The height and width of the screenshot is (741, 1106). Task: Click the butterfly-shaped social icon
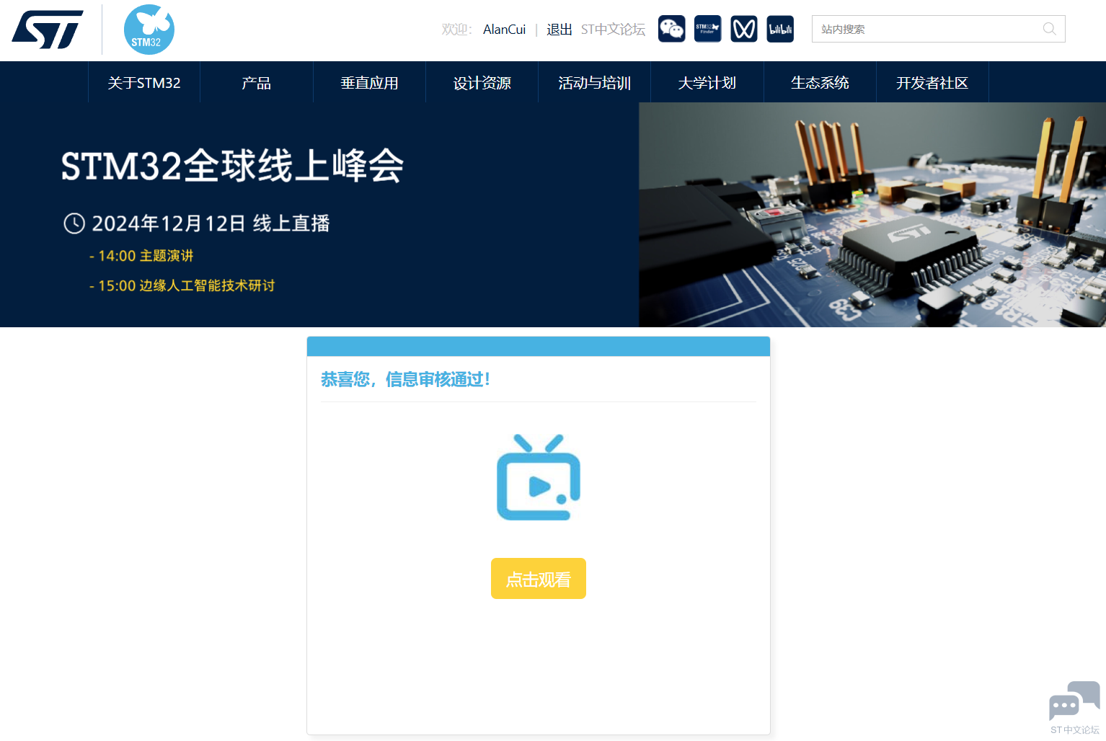tap(744, 29)
